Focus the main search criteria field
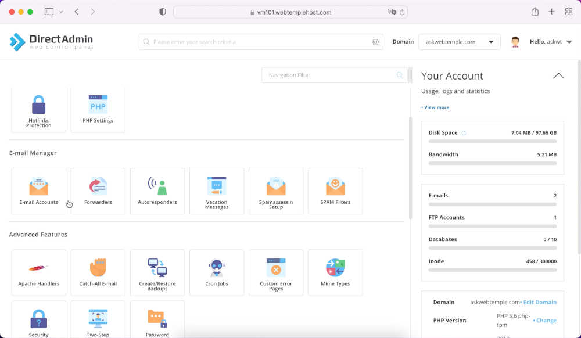This screenshot has height=338, width=581. (261, 42)
